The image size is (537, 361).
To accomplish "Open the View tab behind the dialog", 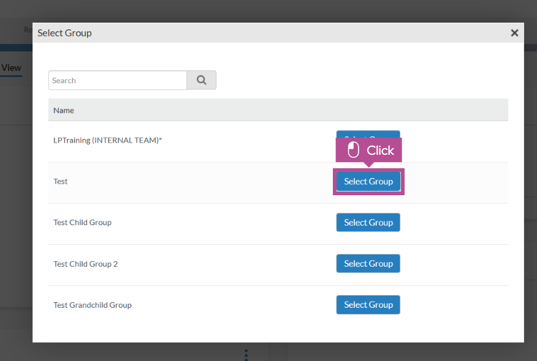I will [x=11, y=68].
